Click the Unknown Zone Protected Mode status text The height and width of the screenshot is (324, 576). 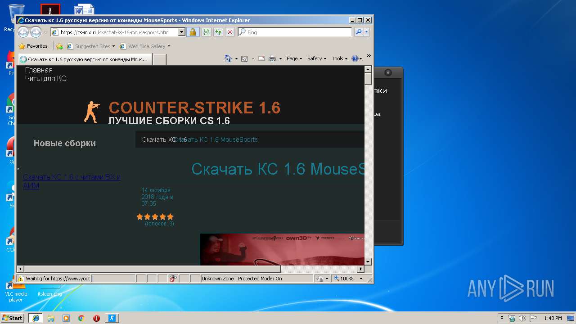click(242, 279)
